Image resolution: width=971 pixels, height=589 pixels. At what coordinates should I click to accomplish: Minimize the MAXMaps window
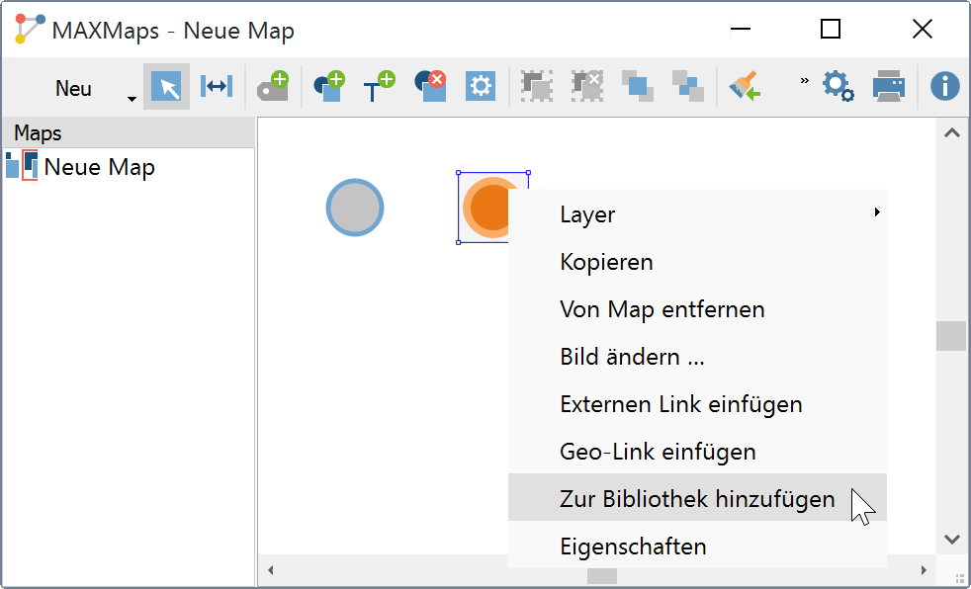point(740,29)
